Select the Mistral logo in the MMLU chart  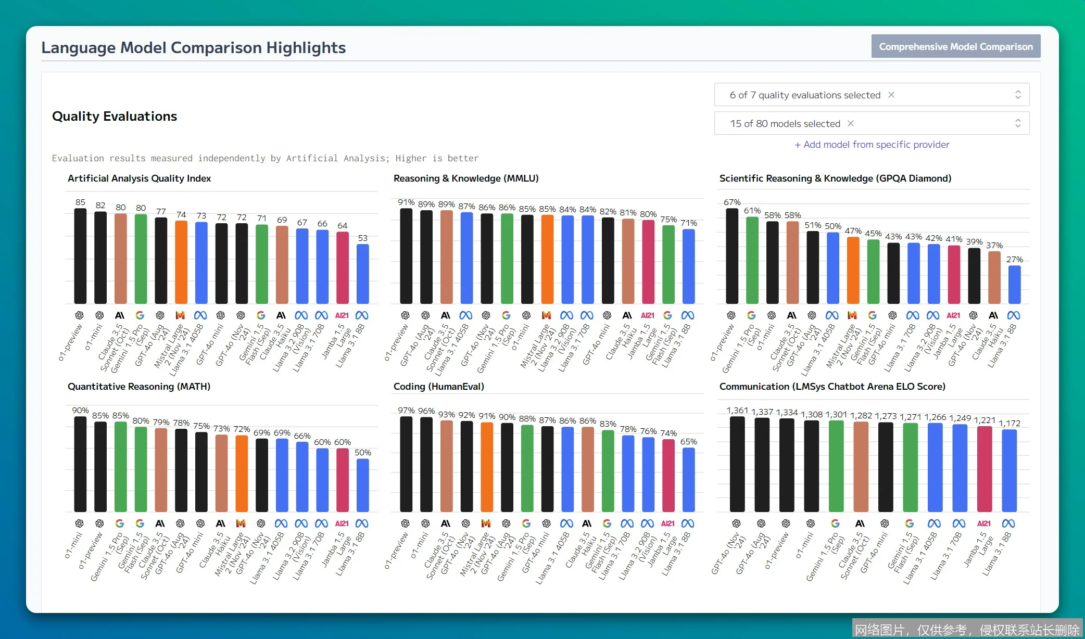547,315
